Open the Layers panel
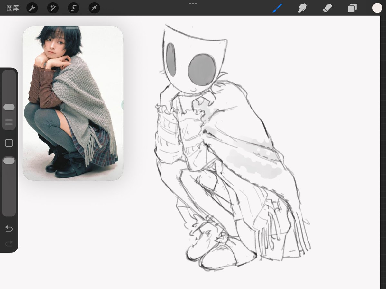Screen dimensions: 386x289 352,8
